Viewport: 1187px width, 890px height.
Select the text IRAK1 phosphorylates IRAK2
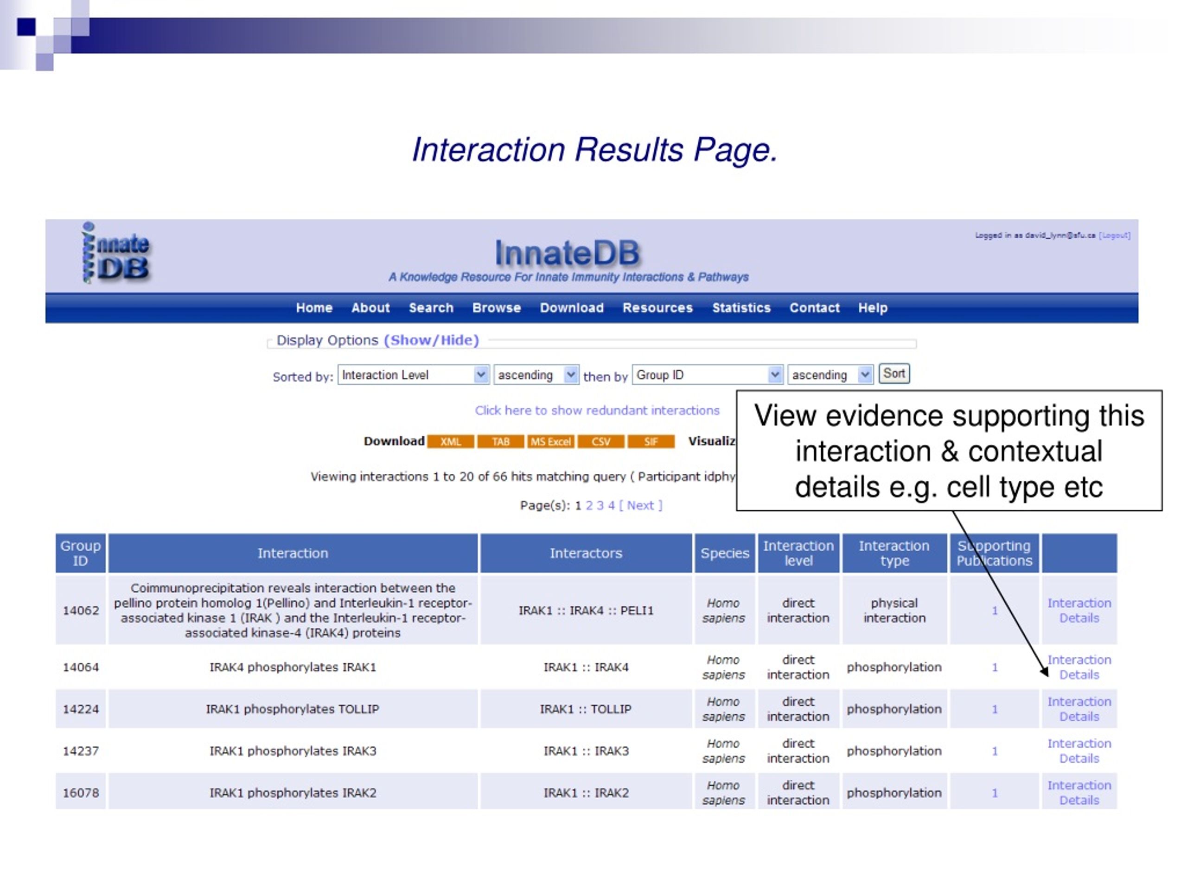click(x=293, y=793)
